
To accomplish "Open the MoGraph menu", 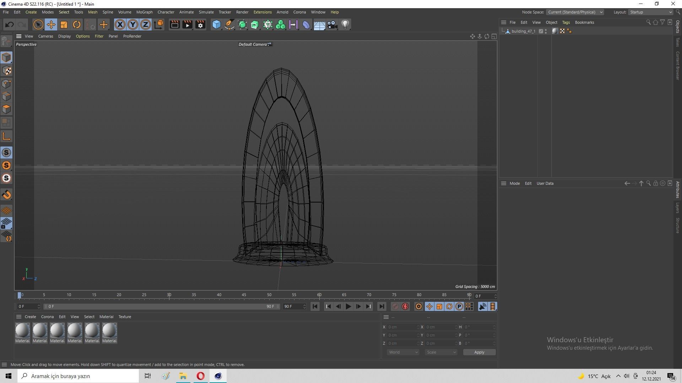I will (144, 12).
